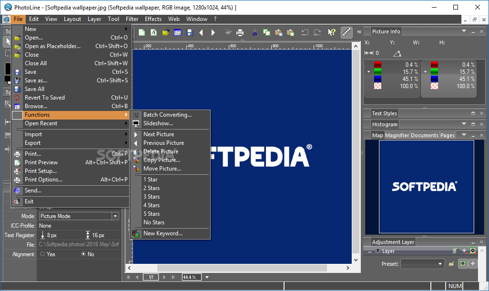Open the image browser toolbar icon
The height and width of the screenshot is (291, 489).
[177, 32]
